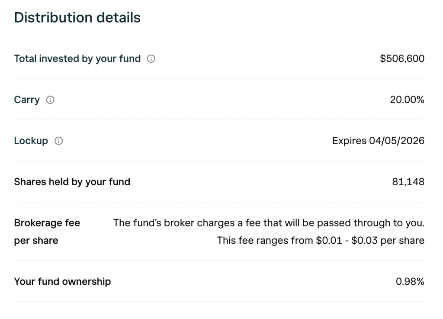Click the Brokerage fee label
The width and height of the screenshot is (443, 319).
[47, 223]
